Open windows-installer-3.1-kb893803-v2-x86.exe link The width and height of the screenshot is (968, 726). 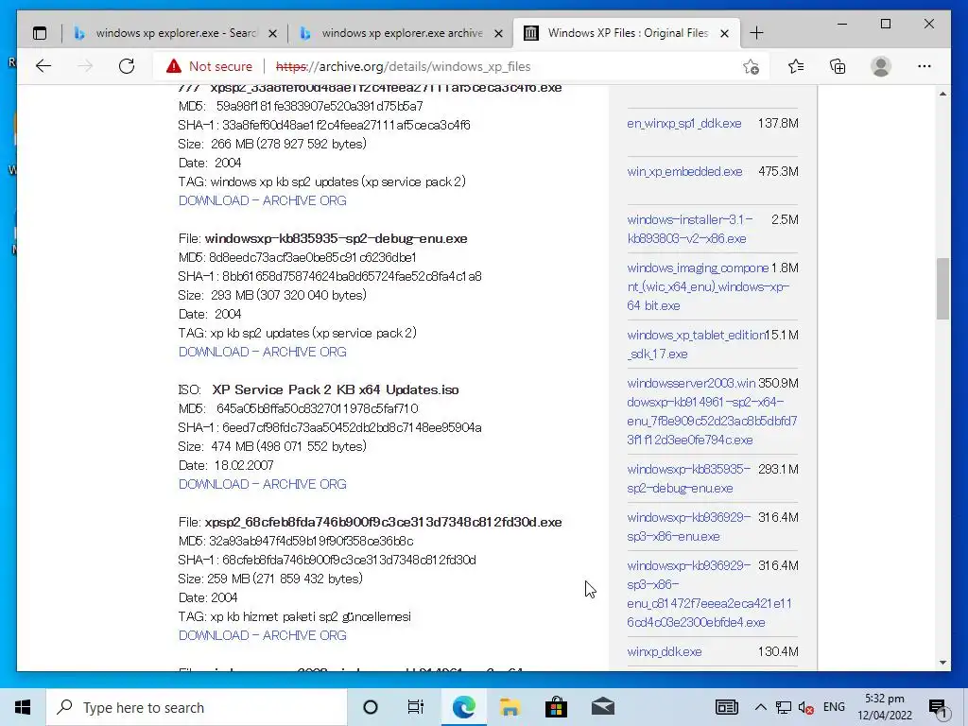click(x=689, y=229)
